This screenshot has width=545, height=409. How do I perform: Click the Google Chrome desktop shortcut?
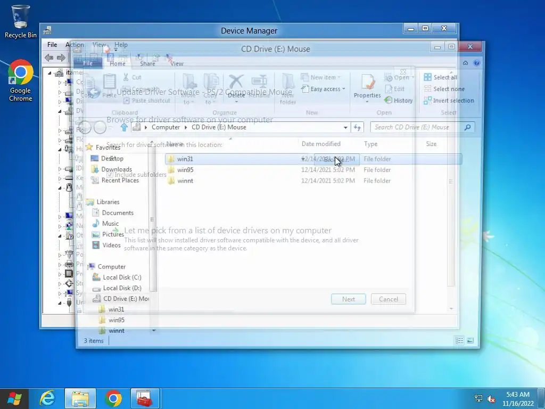(21, 81)
